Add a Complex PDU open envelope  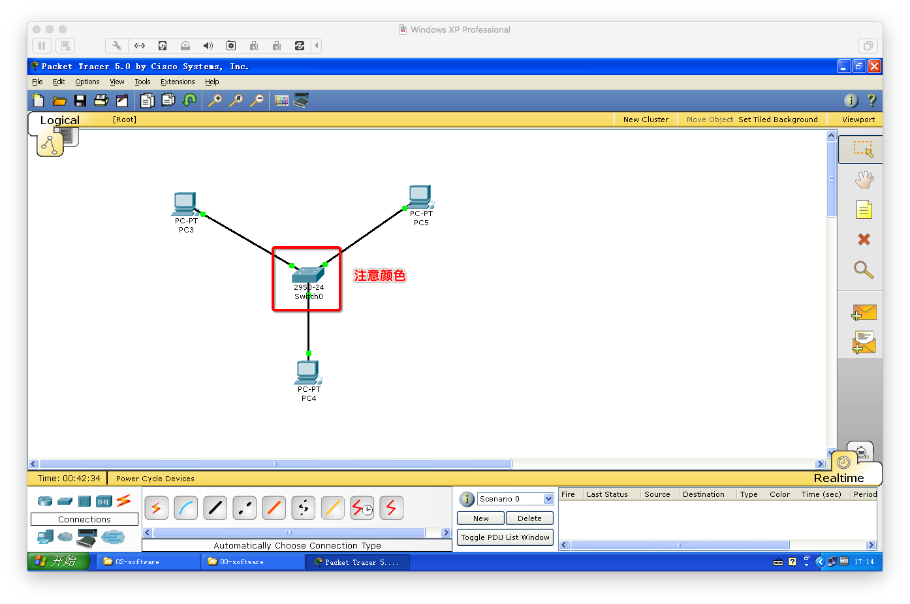pyautogui.click(x=864, y=343)
